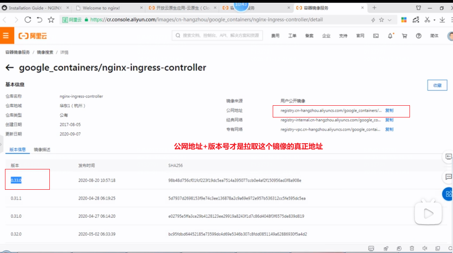Click the browser forward button
The height and width of the screenshot is (253, 453).
pyautogui.click(x=16, y=19)
